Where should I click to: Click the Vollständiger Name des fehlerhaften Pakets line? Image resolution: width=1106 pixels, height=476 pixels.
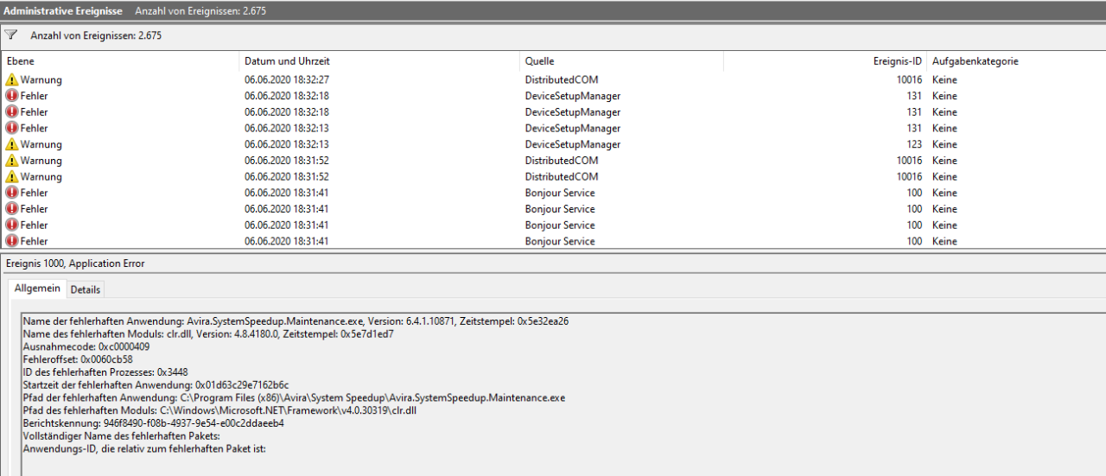(x=122, y=436)
